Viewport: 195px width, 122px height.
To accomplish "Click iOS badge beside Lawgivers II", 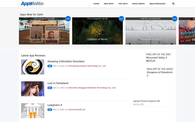I will (50, 110).
